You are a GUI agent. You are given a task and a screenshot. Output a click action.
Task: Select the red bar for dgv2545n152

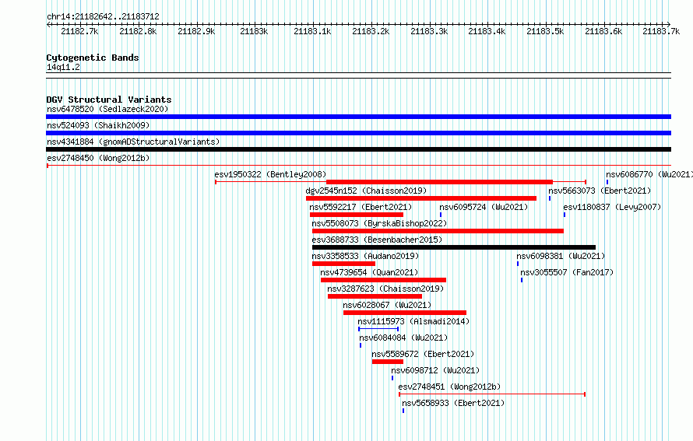[421, 198]
